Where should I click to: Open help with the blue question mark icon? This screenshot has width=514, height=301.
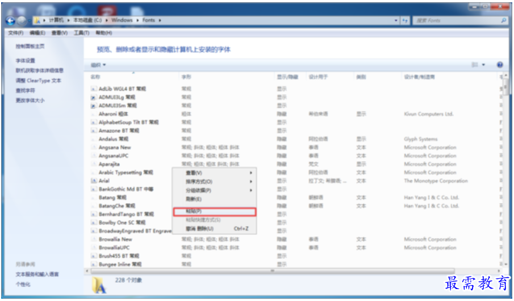[500, 65]
